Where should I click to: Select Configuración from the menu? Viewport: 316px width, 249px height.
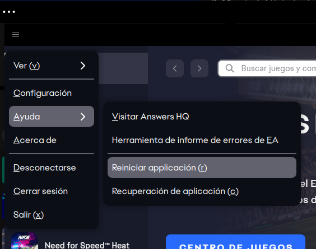[52, 93]
